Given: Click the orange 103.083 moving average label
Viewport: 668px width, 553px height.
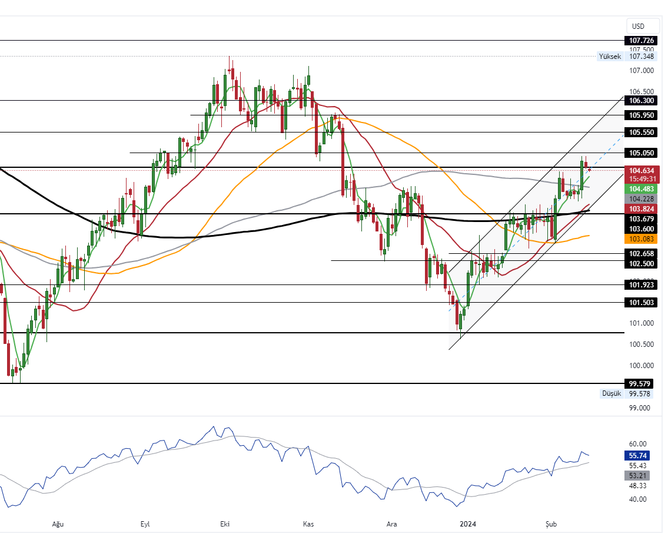Looking at the screenshot, I should tap(641, 239).
